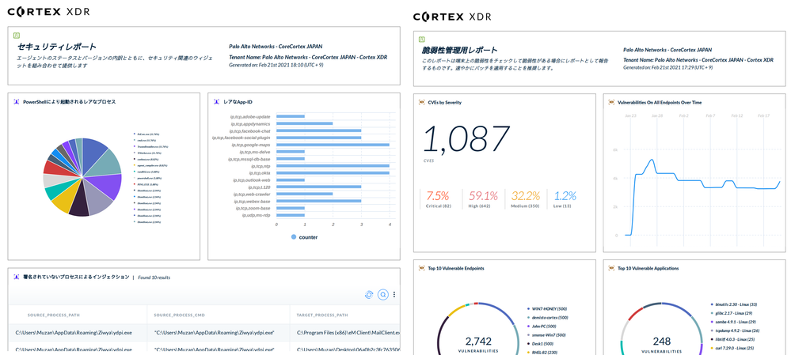Image resolution: width=791 pixels, height=355 pixels.
Task: Click the icon next to CVEs by Severity
Action: pos(422,102)
